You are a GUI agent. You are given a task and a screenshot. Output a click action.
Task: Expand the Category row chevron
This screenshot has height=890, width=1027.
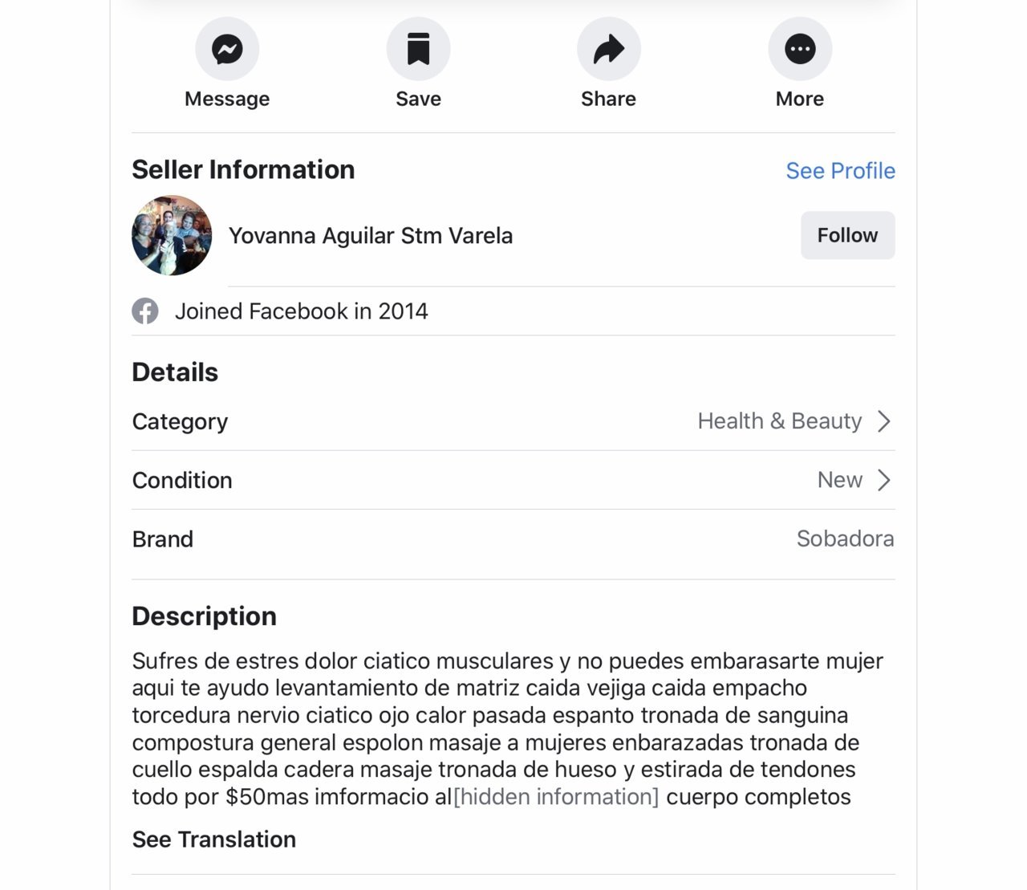(x=884, y=421)
